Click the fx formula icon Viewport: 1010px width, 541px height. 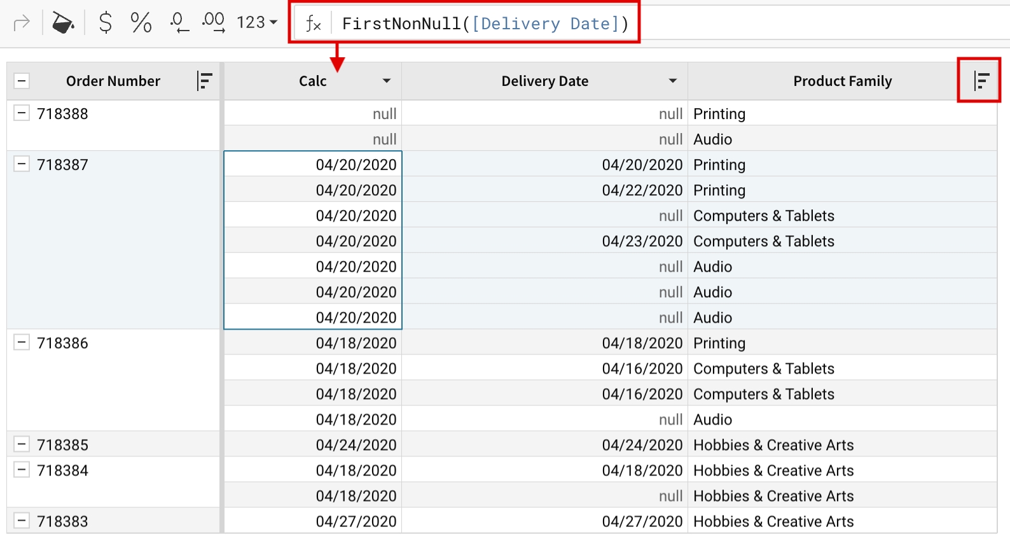pyautogui.click(x=313, y=24)
